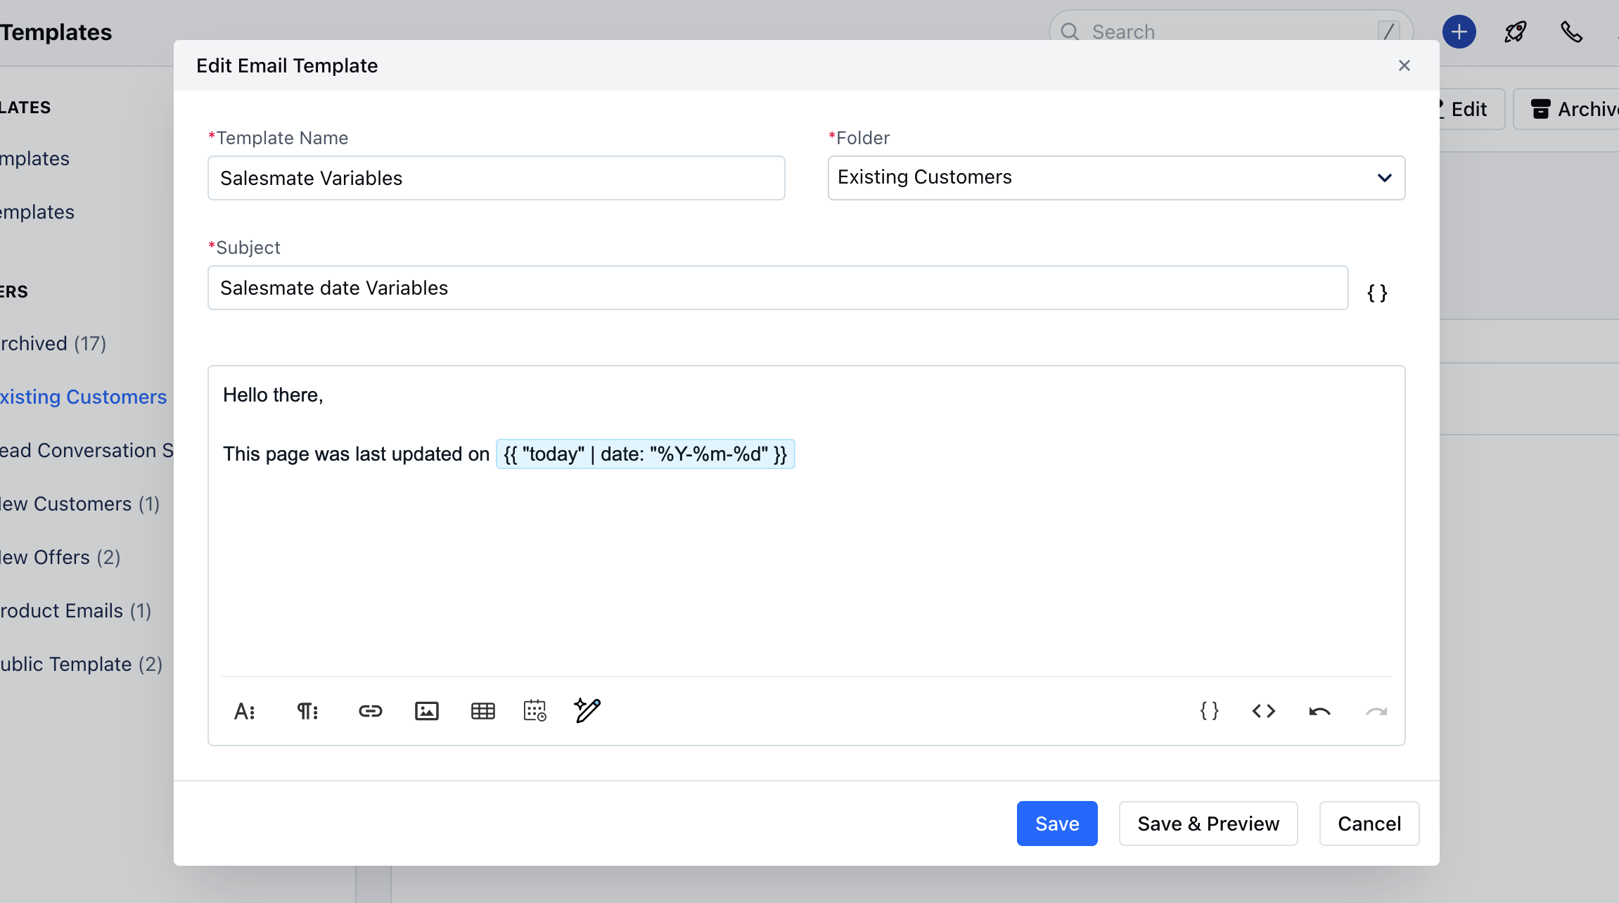The image size is (1619, 903).
Task: Click the Edit button behind the dialog
Action: click(x=1471, y=109)
